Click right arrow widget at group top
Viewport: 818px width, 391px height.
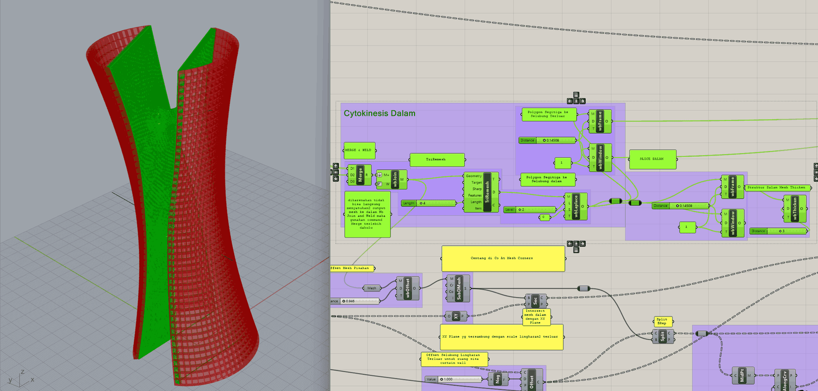582,101
